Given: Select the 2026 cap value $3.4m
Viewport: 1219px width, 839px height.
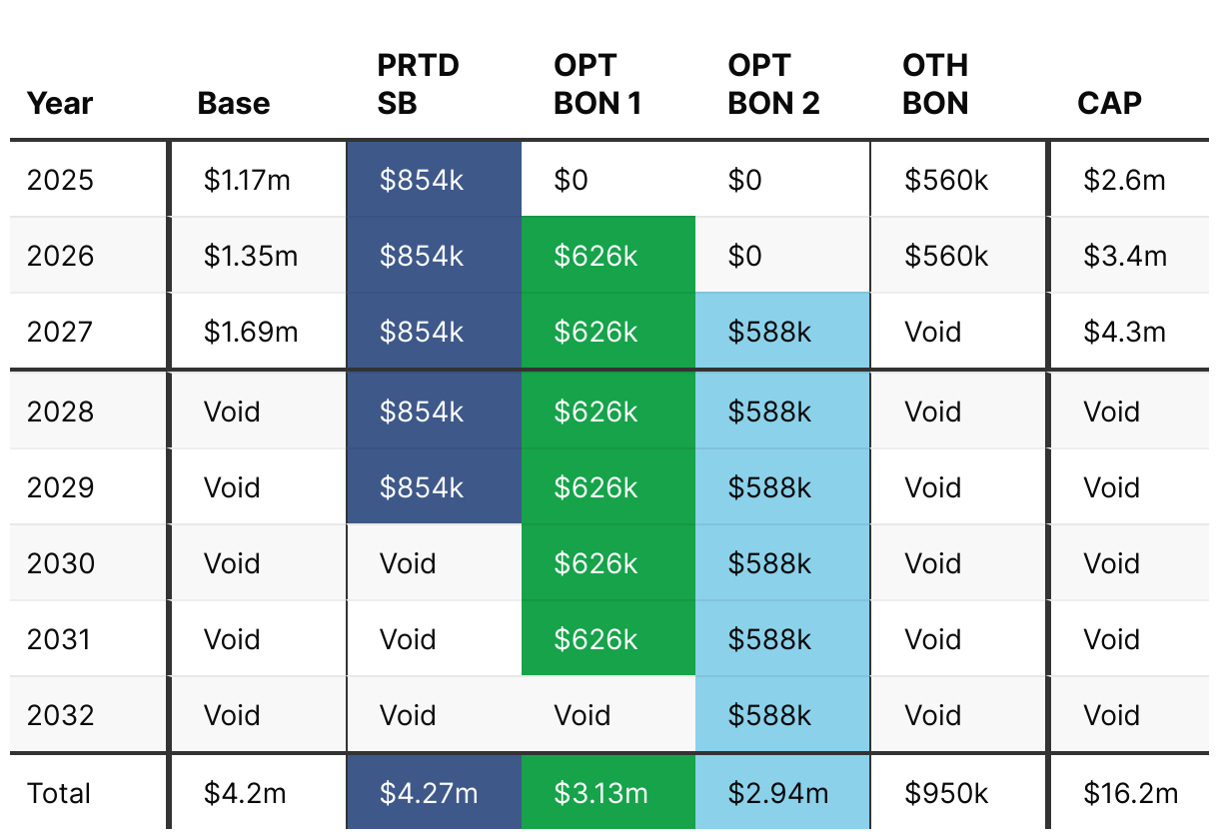Looking at the screenshot, I should tap(1124, 256).
